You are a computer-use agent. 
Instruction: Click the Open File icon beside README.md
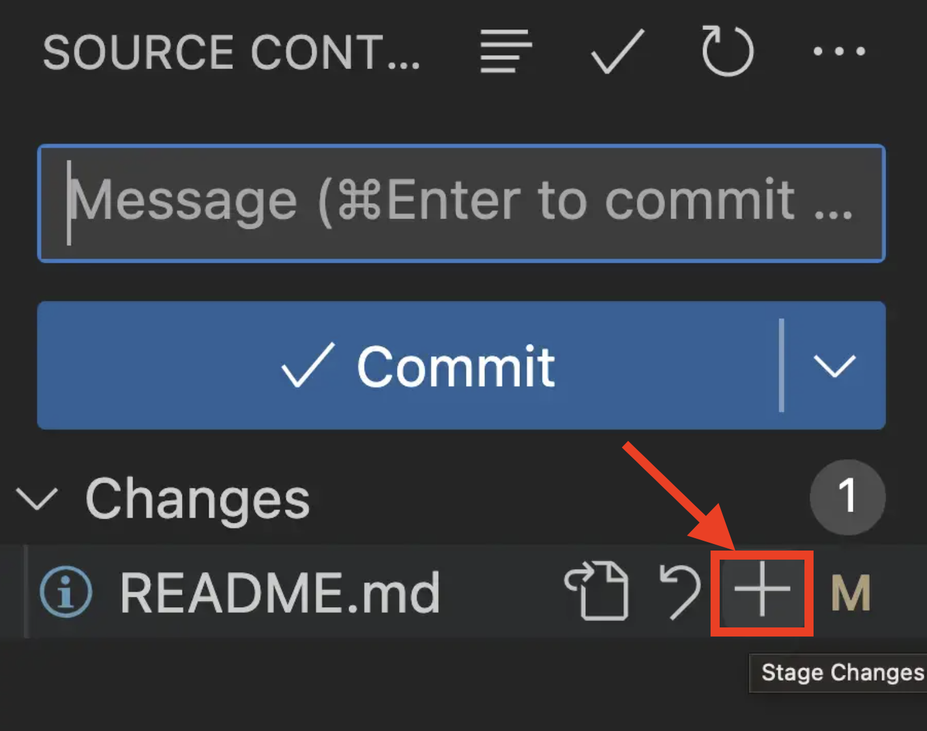click(597, 590)
